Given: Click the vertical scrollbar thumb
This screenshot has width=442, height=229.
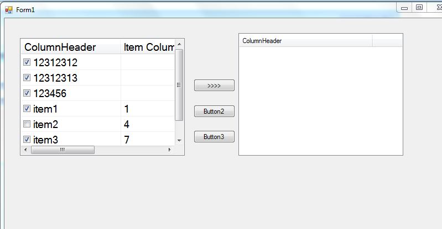Looking at the screenshot, I should point(179,84).
